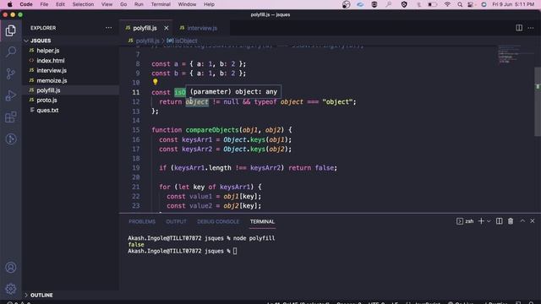The width and height of the screenshot is (541, 304).
Task: Select the zsh terminal label
Action: tap(465, 221)
